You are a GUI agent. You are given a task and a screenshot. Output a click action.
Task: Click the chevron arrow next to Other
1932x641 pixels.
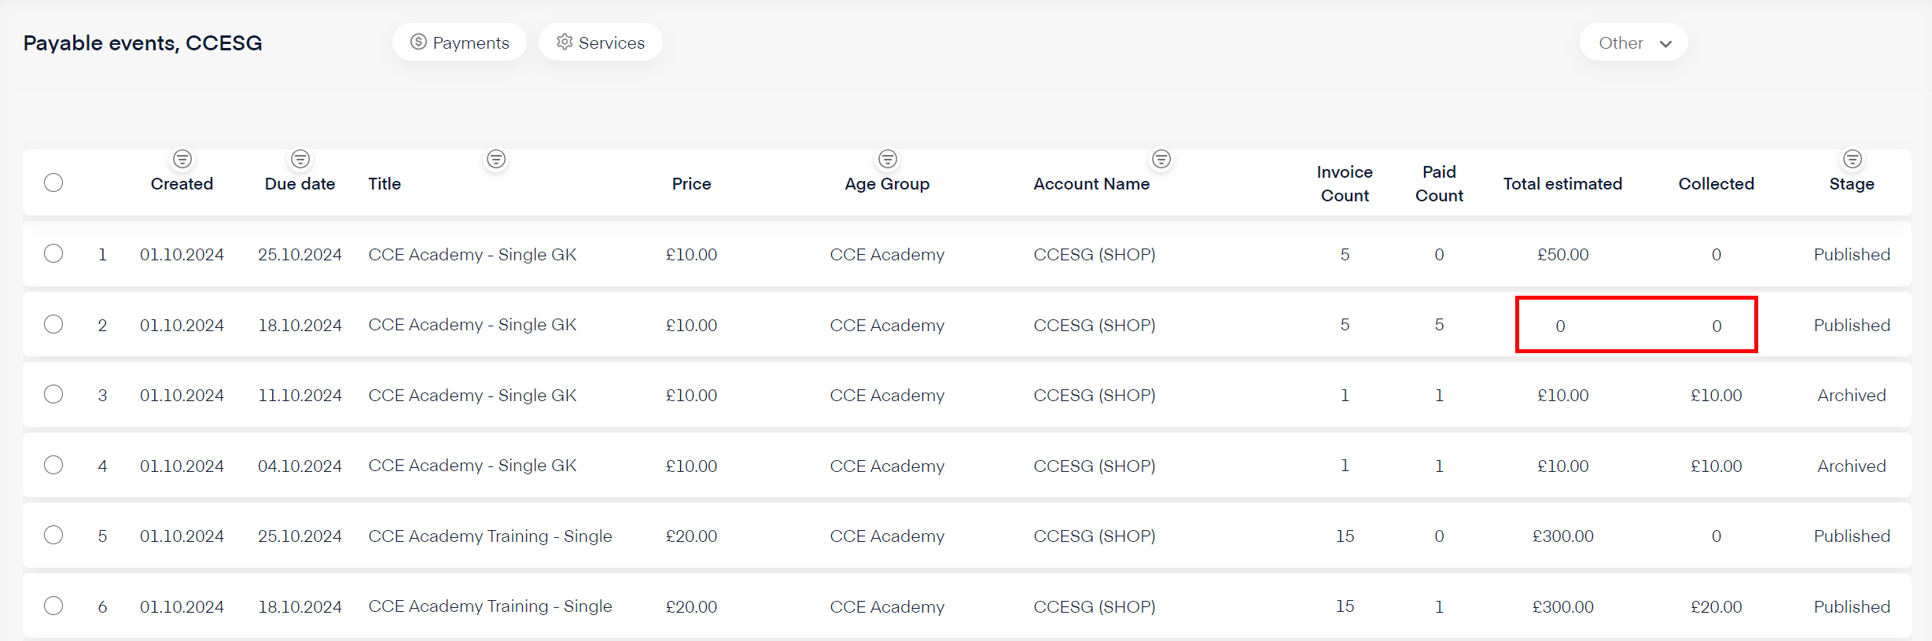(x=1665, y=44)
